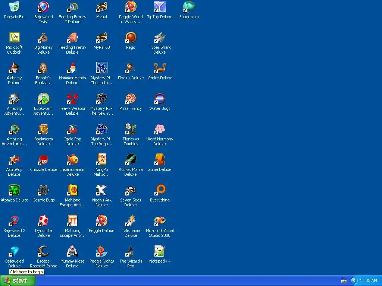Image resolution: width=382 pixels, height=286 pixels.
Task: Click the Peggle Nights Deluxe icon
Action: point(101,251)
